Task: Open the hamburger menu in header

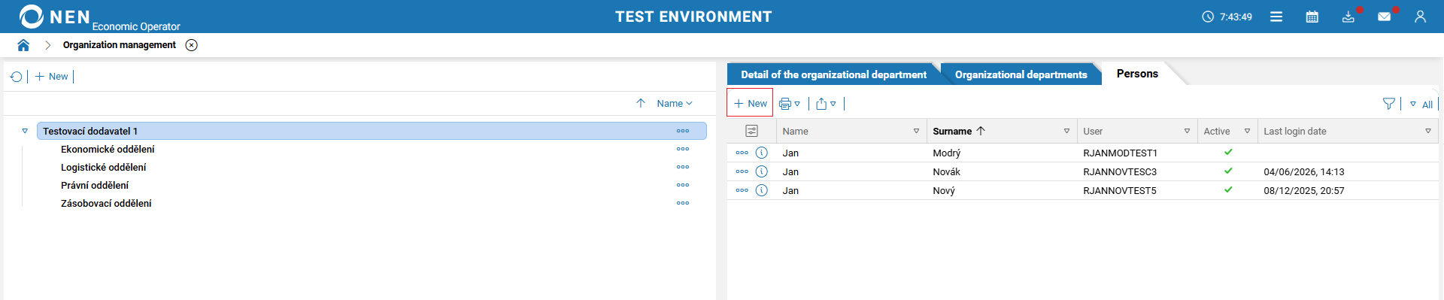Action: [x=1276, y=17]
